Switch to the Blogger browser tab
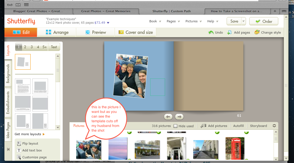This screenshot has height=163, width=294. (38, 11)
